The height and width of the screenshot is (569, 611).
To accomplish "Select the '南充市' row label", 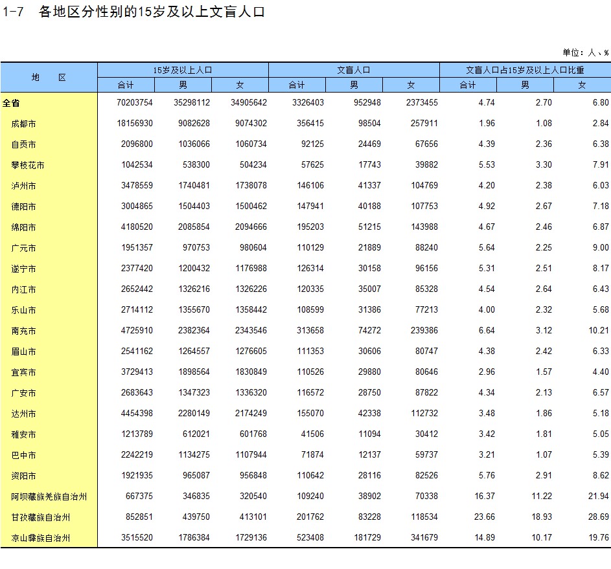I will point(24,331).
